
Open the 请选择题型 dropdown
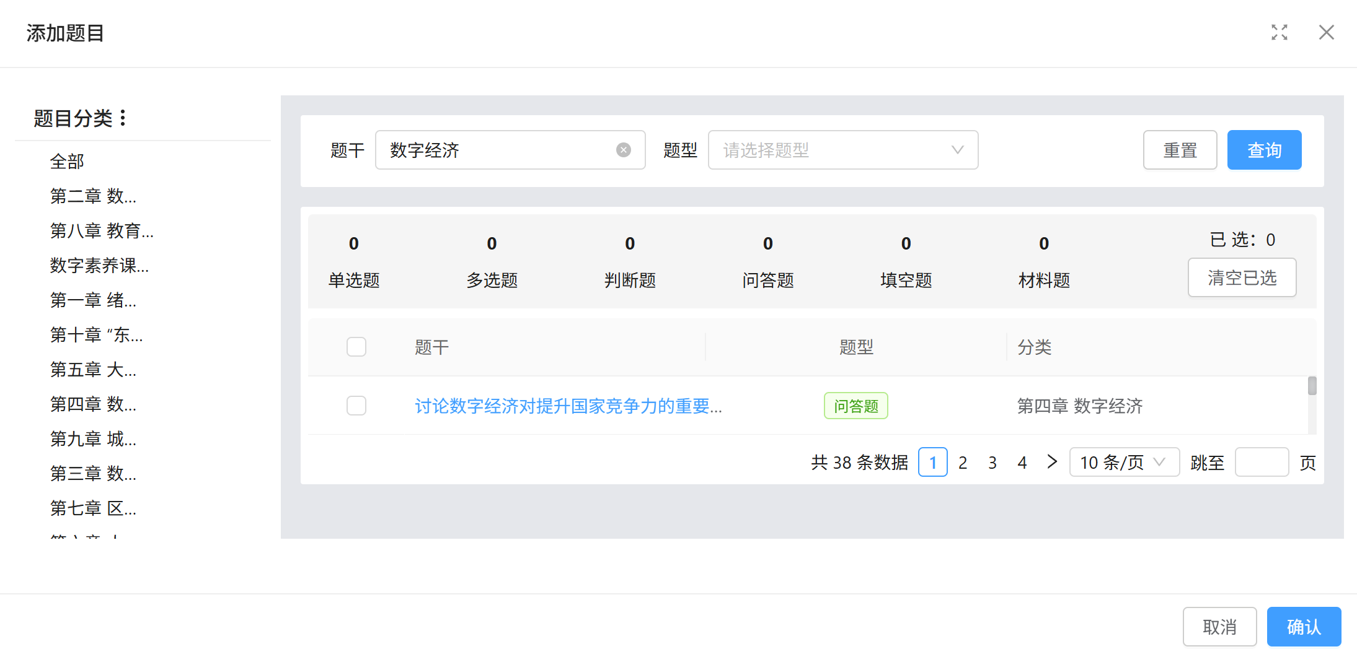842,150
